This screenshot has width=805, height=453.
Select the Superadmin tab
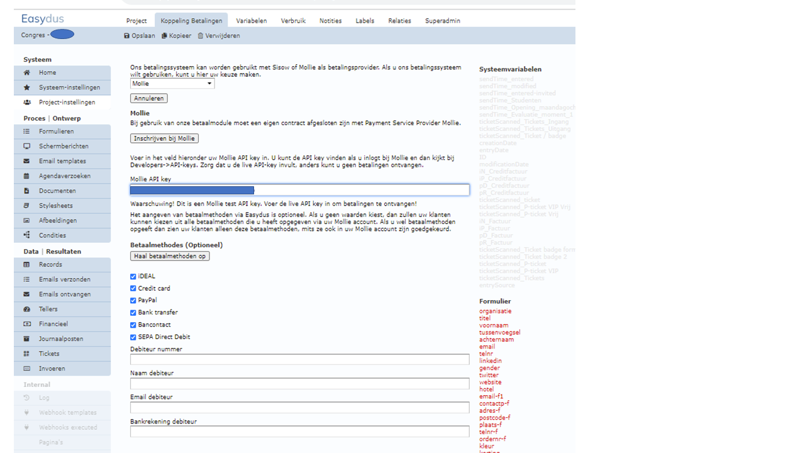(443, 21)
